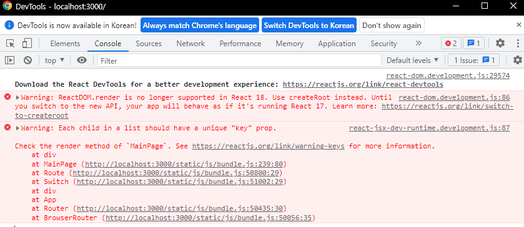This screenshot has width=524, height=227.
Task: Click the red error icon of the unique key warning
Action: (x=7, y=127)
